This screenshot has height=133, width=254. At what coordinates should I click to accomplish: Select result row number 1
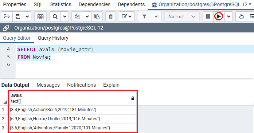(x=3, y=110)
